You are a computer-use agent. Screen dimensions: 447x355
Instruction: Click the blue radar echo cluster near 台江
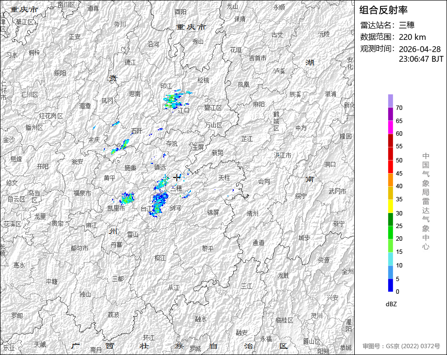coord(159,204)
